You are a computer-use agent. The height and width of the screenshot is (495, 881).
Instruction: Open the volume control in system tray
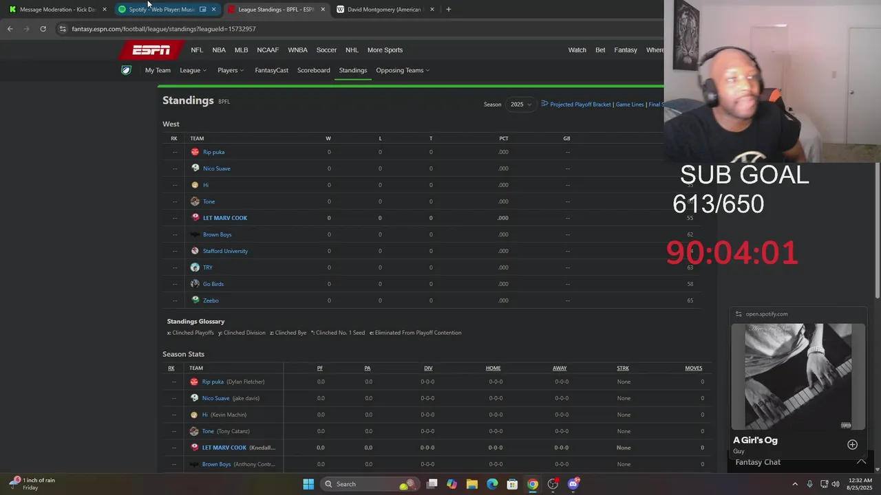coord(836,484)
